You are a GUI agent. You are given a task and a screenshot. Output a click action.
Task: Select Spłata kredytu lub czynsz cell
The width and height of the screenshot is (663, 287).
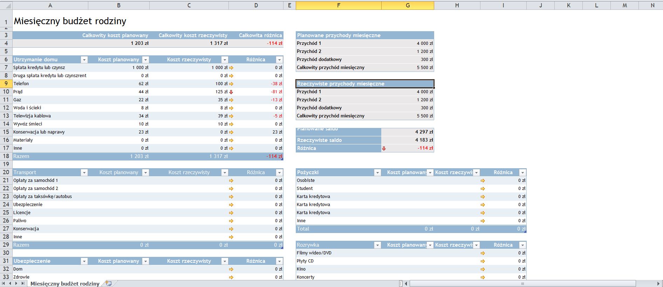point(50,68)
